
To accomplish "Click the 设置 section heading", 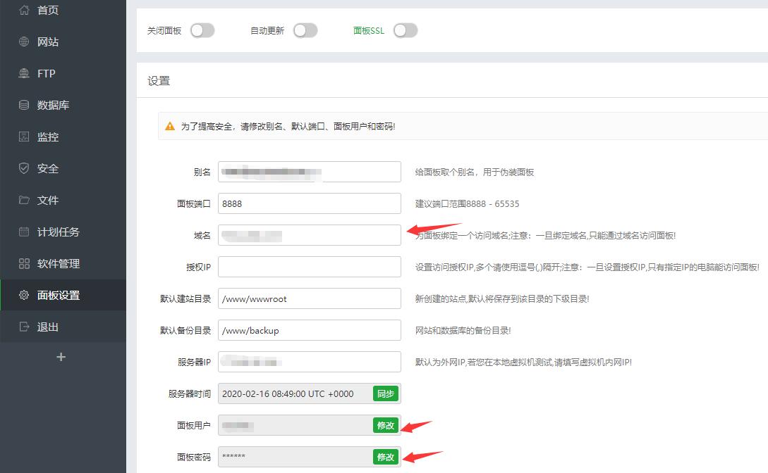I will pyautogui.click(x=159, y=81).
